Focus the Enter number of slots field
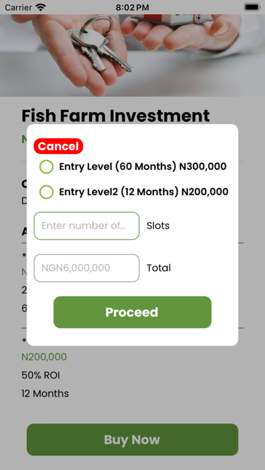Screen dimensions: 265x470 point(87,226)
